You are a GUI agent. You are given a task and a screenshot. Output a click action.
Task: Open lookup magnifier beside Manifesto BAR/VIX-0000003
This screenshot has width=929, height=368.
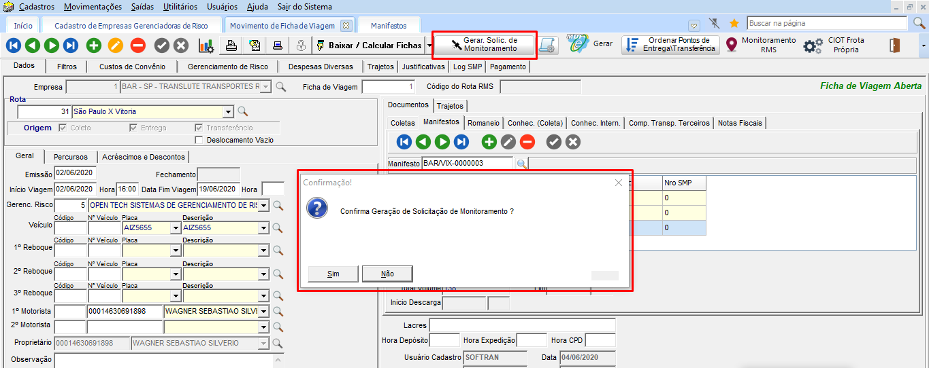tap(521, 164)
